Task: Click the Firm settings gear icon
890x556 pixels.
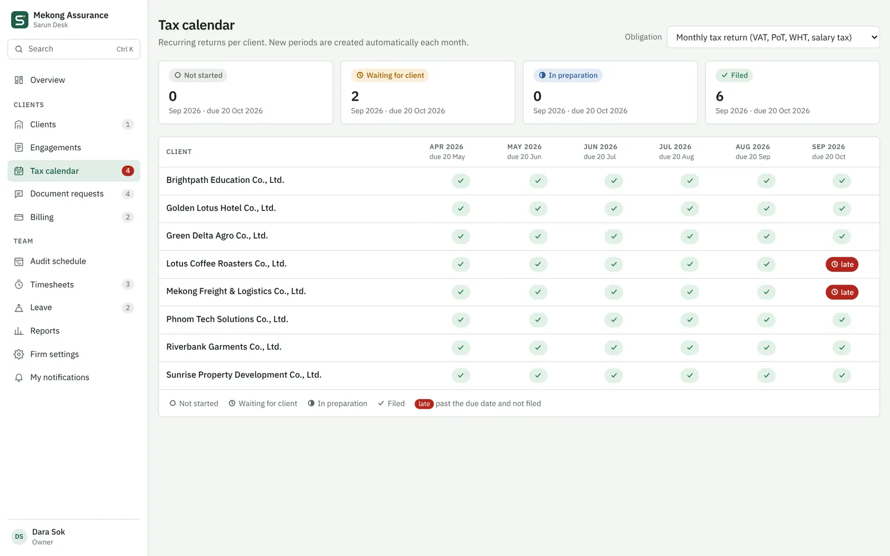Action: click(x=19, y=354)
